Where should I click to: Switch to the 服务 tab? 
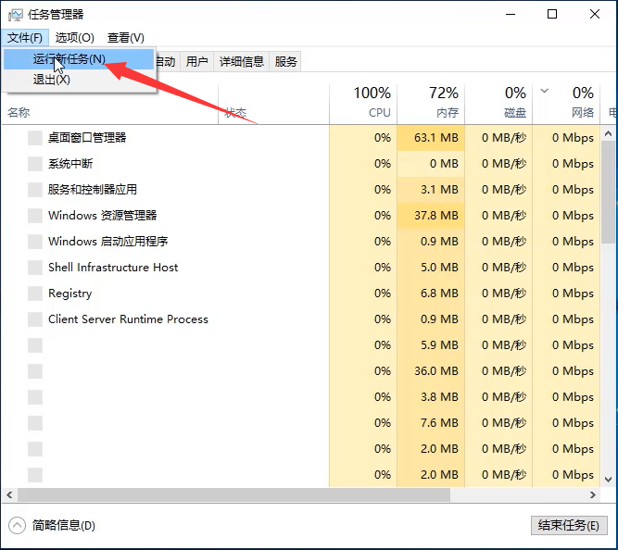click(x=286, y=62)
